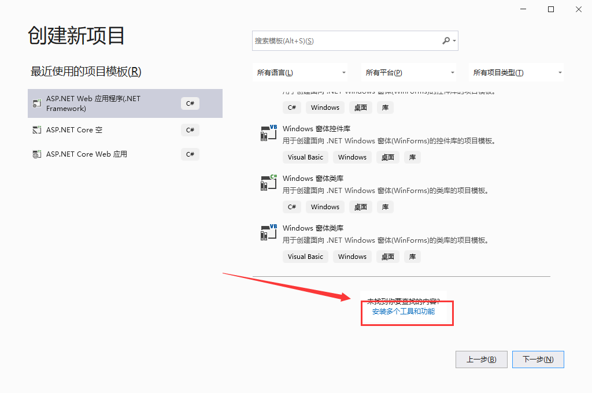Maximize the create new project window

(x=551, y=9)
